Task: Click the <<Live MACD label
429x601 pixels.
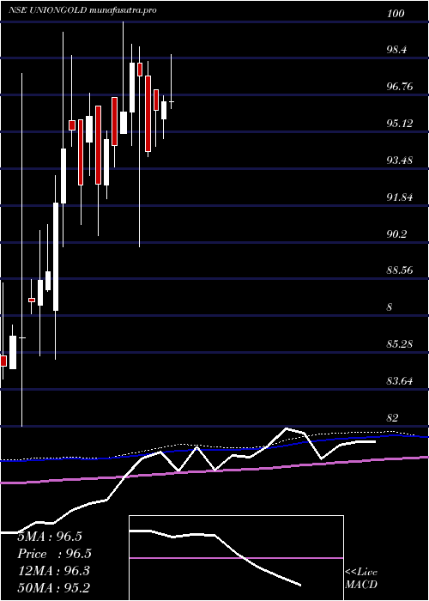Action: pos(361,579)
